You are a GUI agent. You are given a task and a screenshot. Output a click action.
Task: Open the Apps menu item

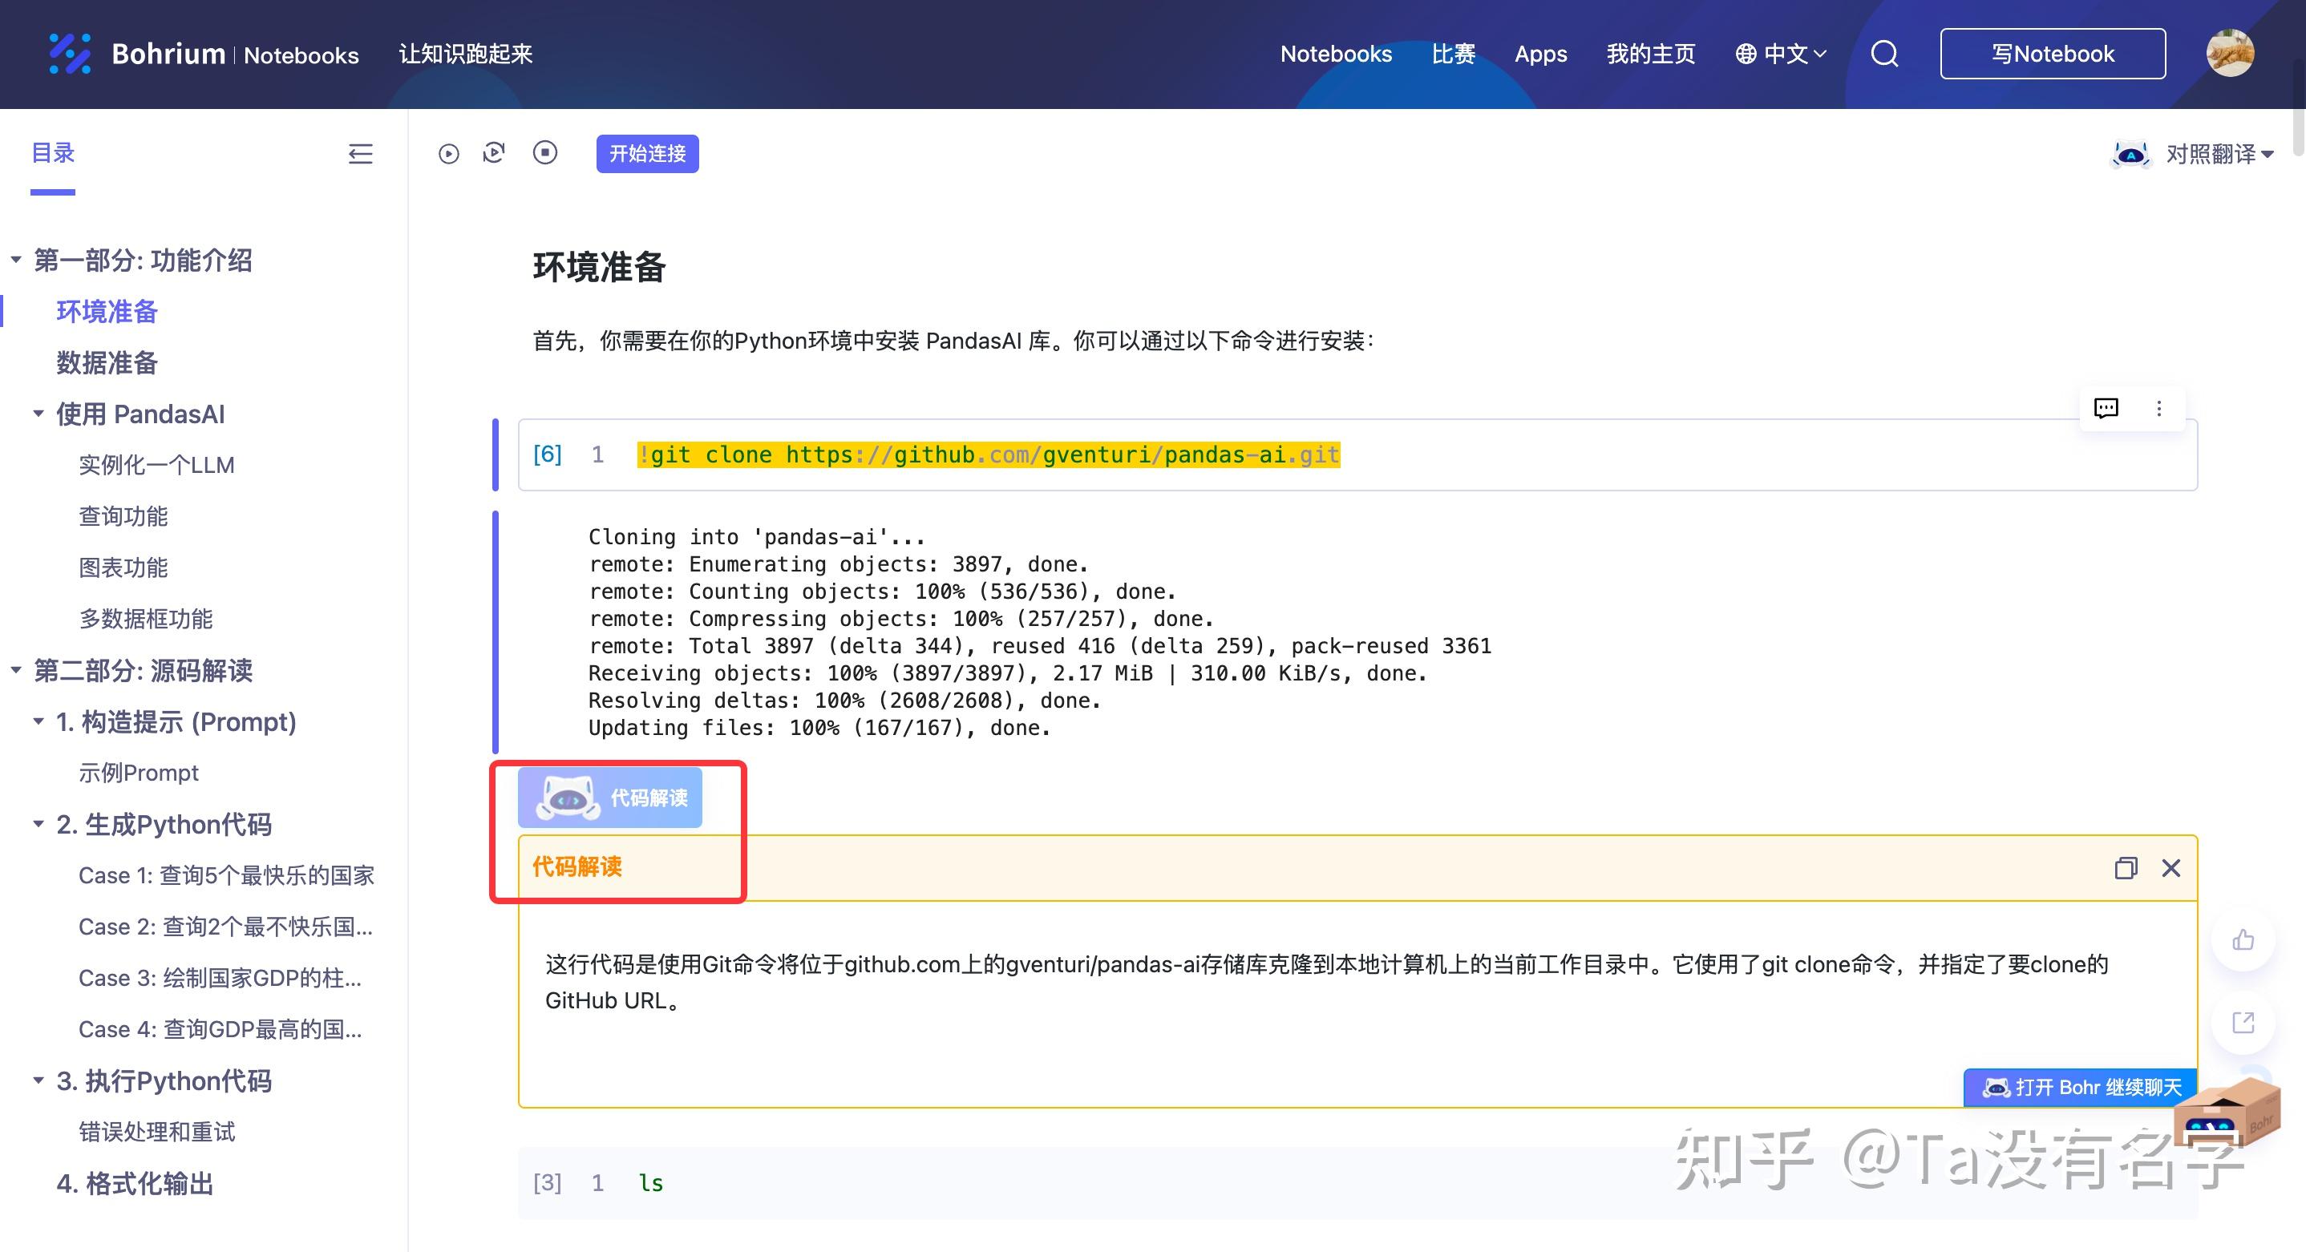point(1540,54)
